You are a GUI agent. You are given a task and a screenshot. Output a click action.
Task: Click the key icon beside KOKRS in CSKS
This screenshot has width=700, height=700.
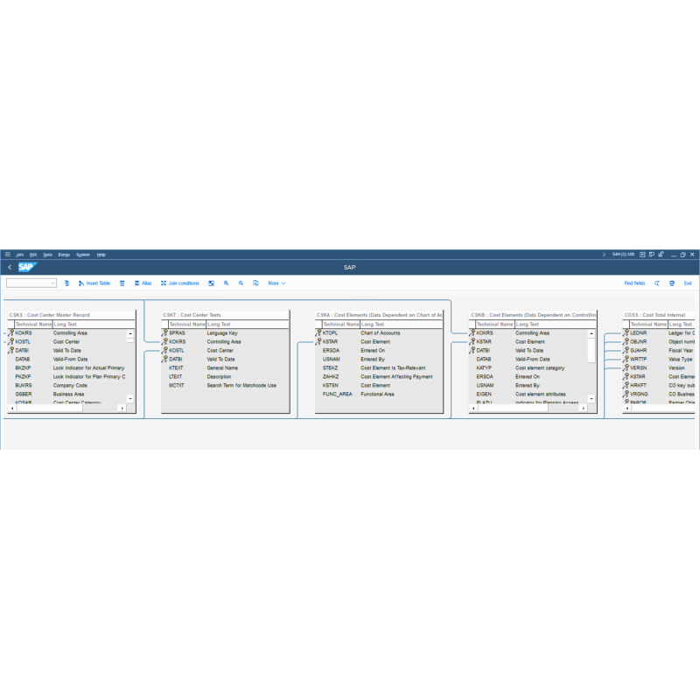point(11,332)
